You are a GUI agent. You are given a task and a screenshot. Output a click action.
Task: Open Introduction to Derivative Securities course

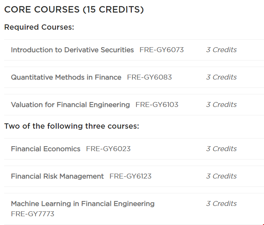tap(72, 50)
